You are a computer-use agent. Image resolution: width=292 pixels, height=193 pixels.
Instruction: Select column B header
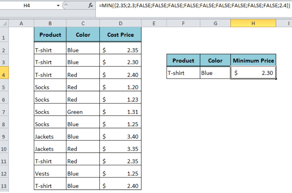tap(50, 23)
